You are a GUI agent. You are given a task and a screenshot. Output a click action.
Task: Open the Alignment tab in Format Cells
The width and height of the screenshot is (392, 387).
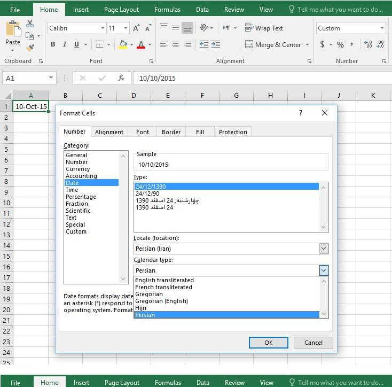tap(109, 132)
